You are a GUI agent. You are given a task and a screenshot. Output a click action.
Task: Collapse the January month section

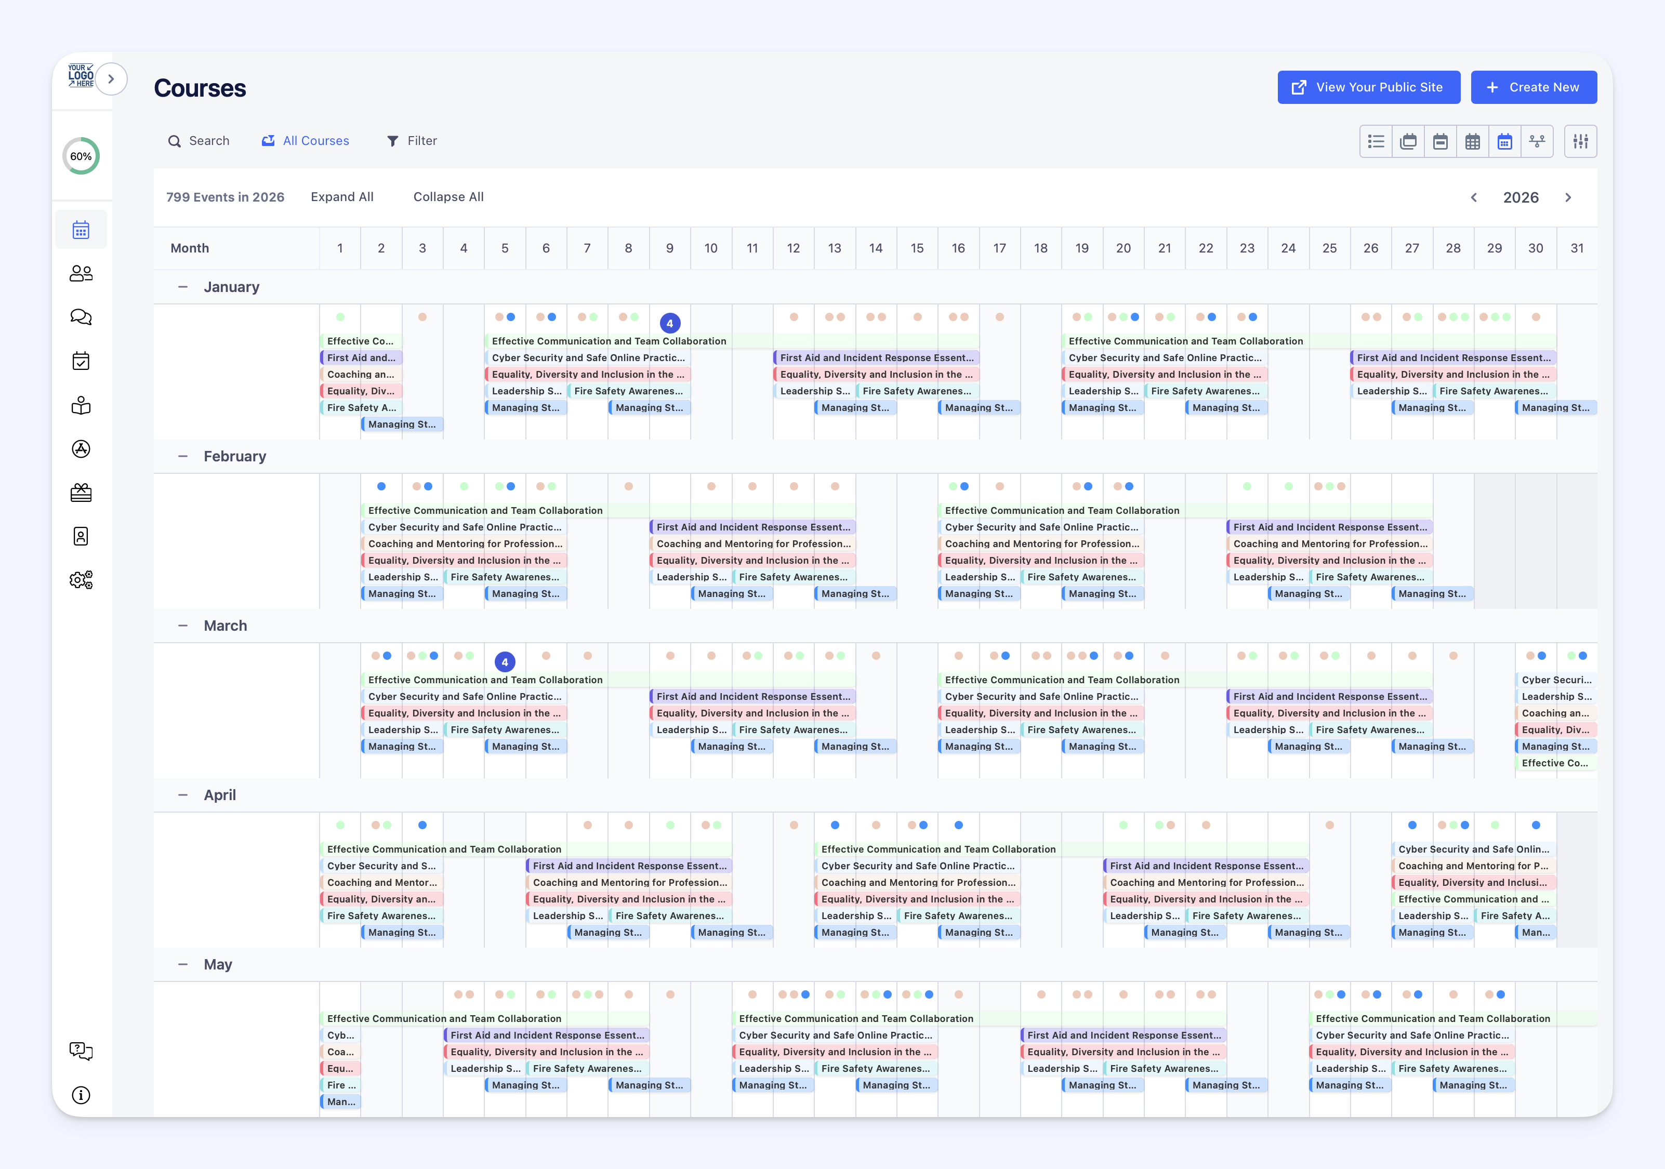183,287
